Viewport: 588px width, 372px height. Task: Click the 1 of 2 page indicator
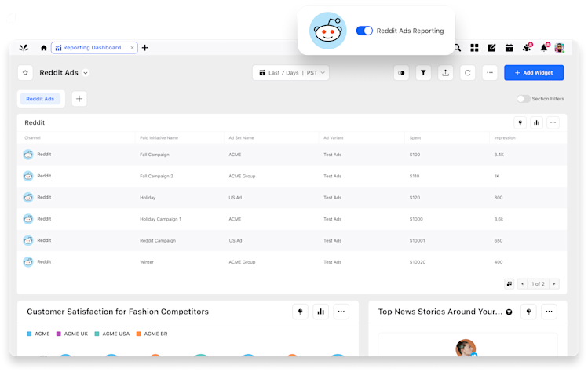(x=538, y=284)
